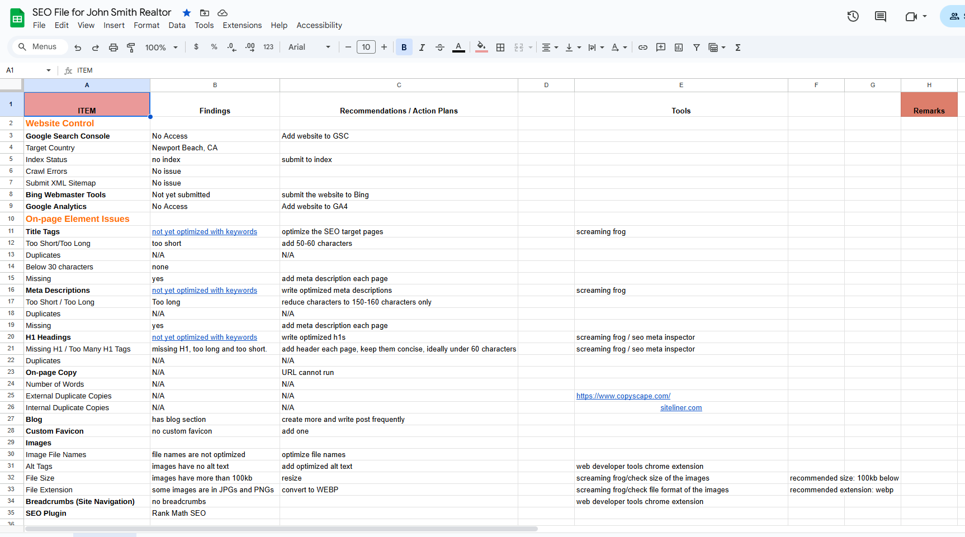Open the Extensions menu

242,25
